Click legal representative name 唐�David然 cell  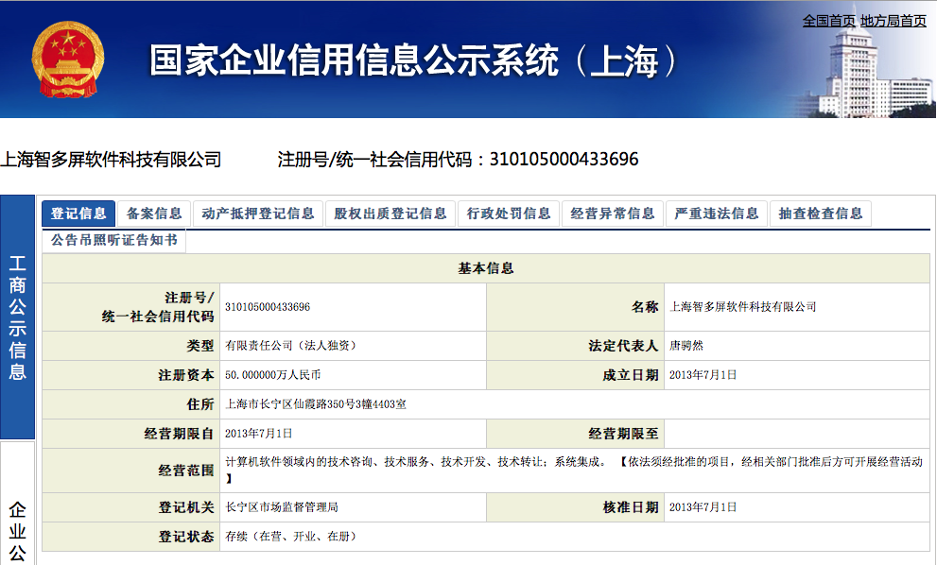point(686,346)
